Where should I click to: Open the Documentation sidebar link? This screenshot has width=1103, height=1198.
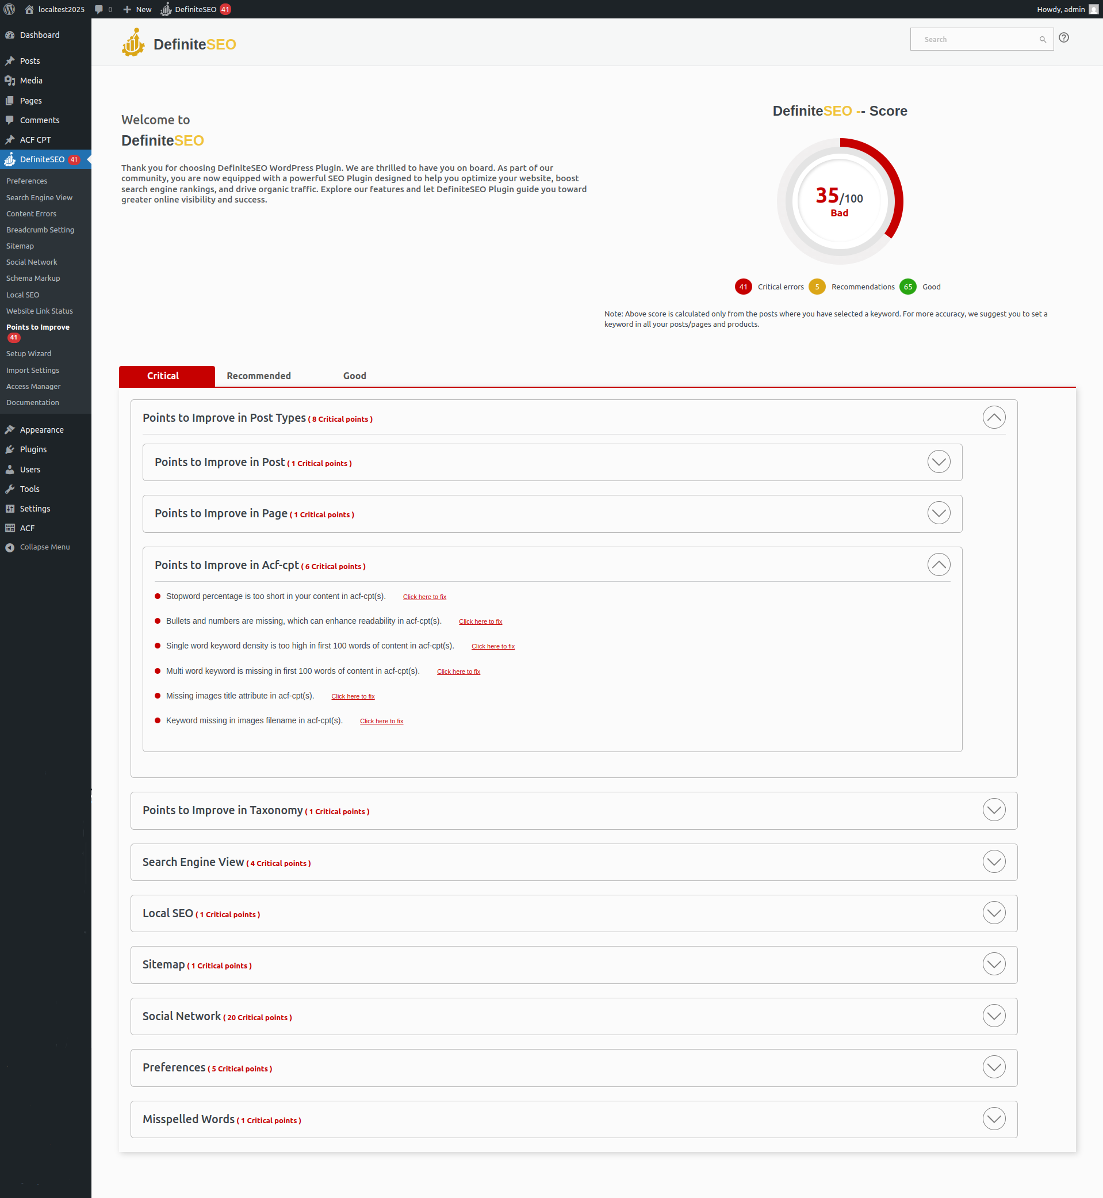tap(32, 402)
